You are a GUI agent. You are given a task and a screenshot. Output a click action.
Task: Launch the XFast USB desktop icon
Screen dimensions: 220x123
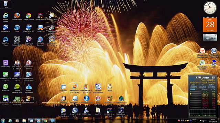point(5,87)
